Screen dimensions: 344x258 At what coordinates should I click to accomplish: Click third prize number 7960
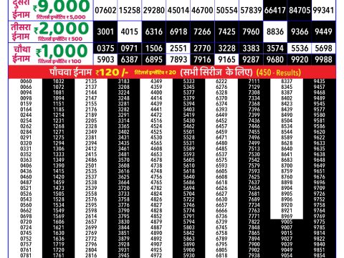coord(251,32)
